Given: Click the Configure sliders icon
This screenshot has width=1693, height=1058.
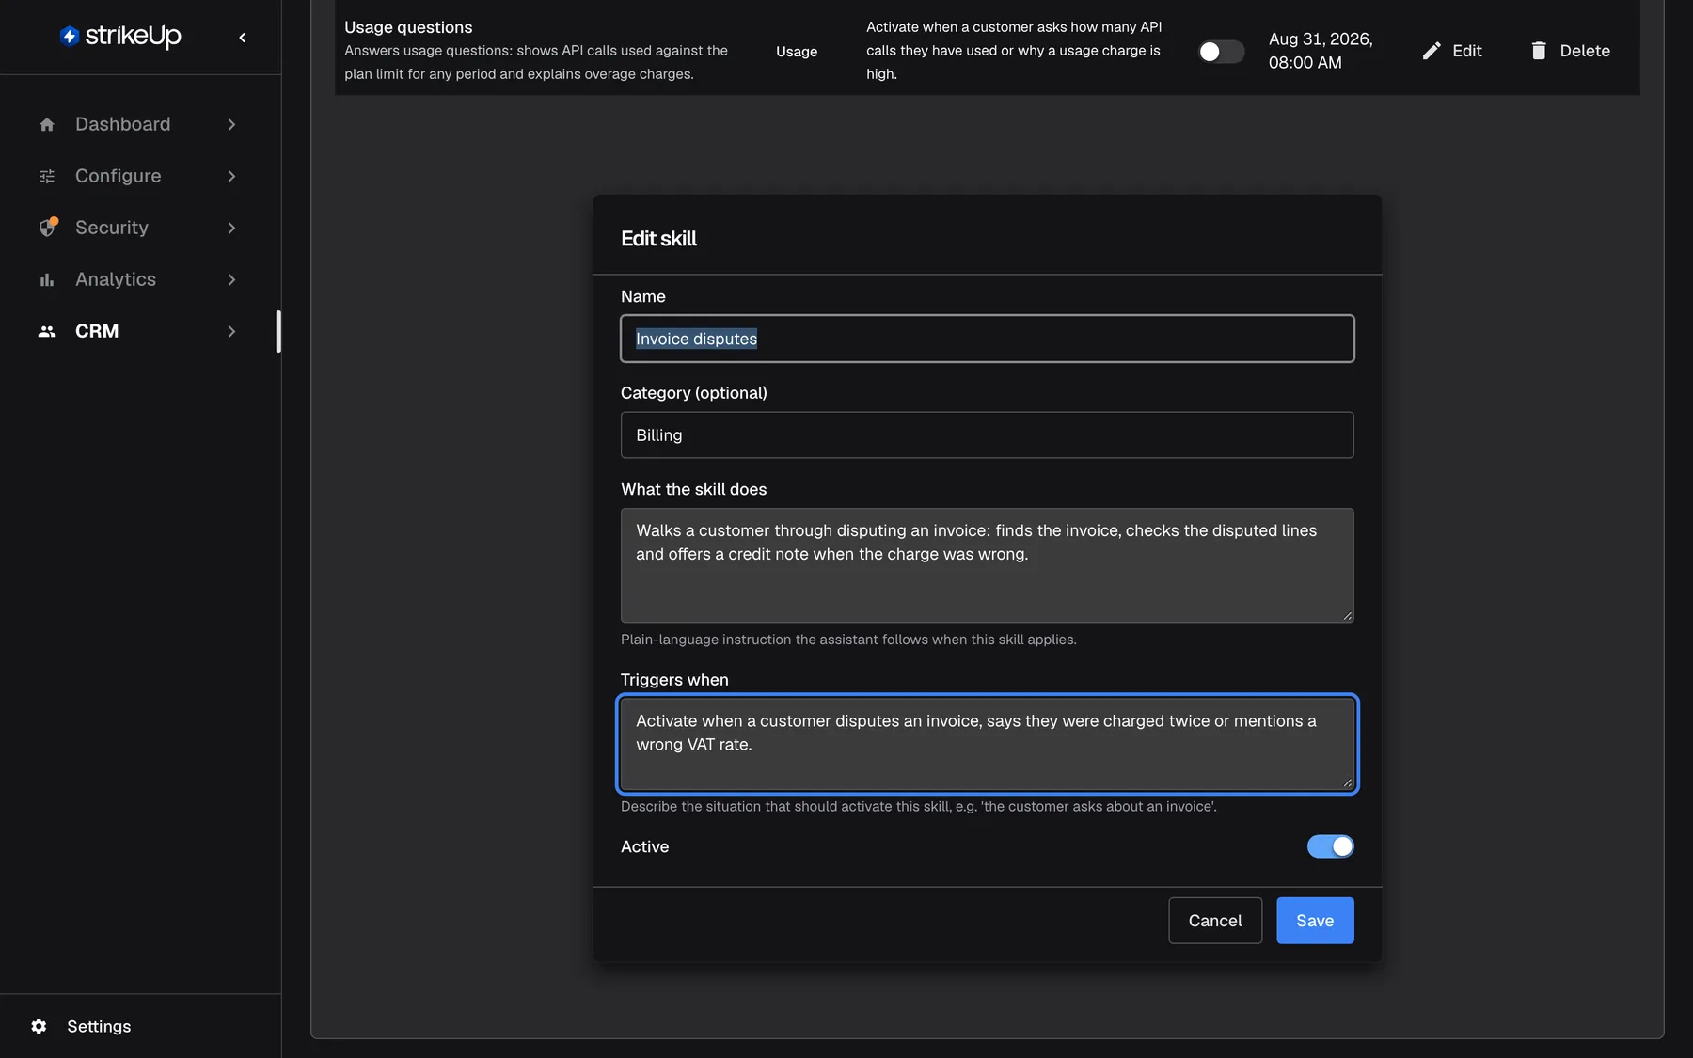Looking at the screenshot, I should (47, 176).
